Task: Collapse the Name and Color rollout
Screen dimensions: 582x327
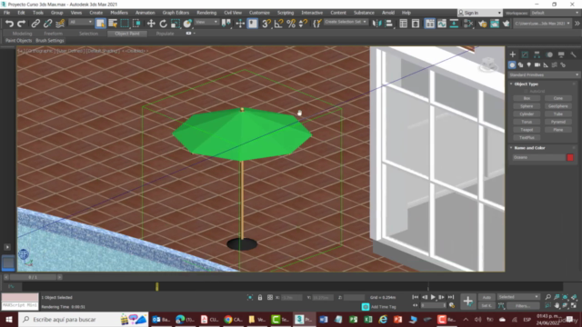Action: click(529, 148)
